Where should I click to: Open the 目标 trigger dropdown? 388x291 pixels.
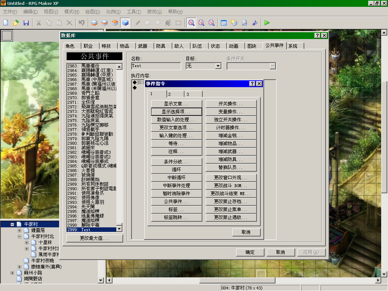coord(218,66)
